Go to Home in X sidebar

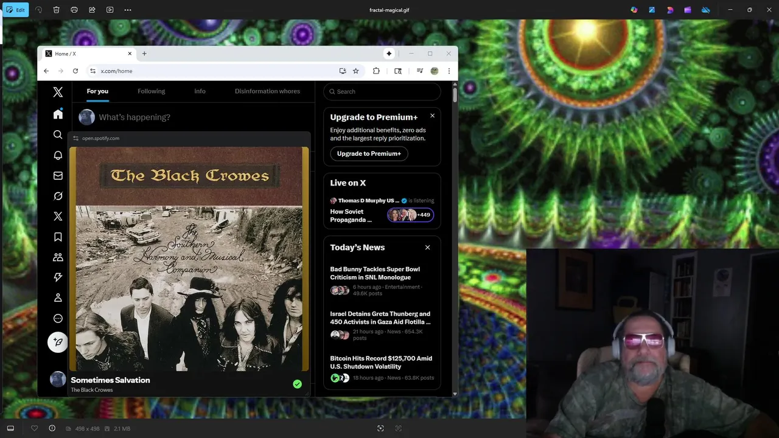coord(58,114)
